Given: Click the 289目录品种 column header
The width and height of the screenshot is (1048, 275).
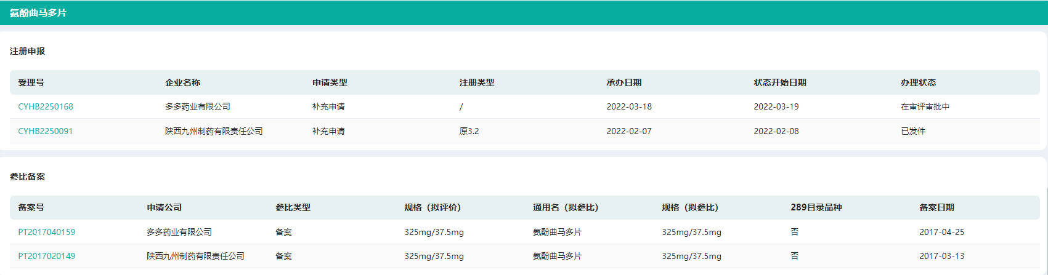Looking at the screenshot, I should click(x=816, y=207).
